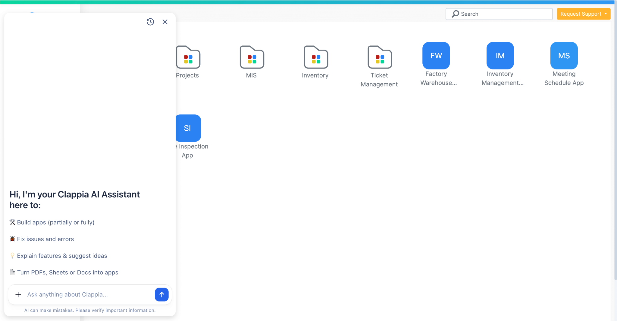Click the magnifier icon in Search
Screen dimensions: 617x321
click(456, 14)
